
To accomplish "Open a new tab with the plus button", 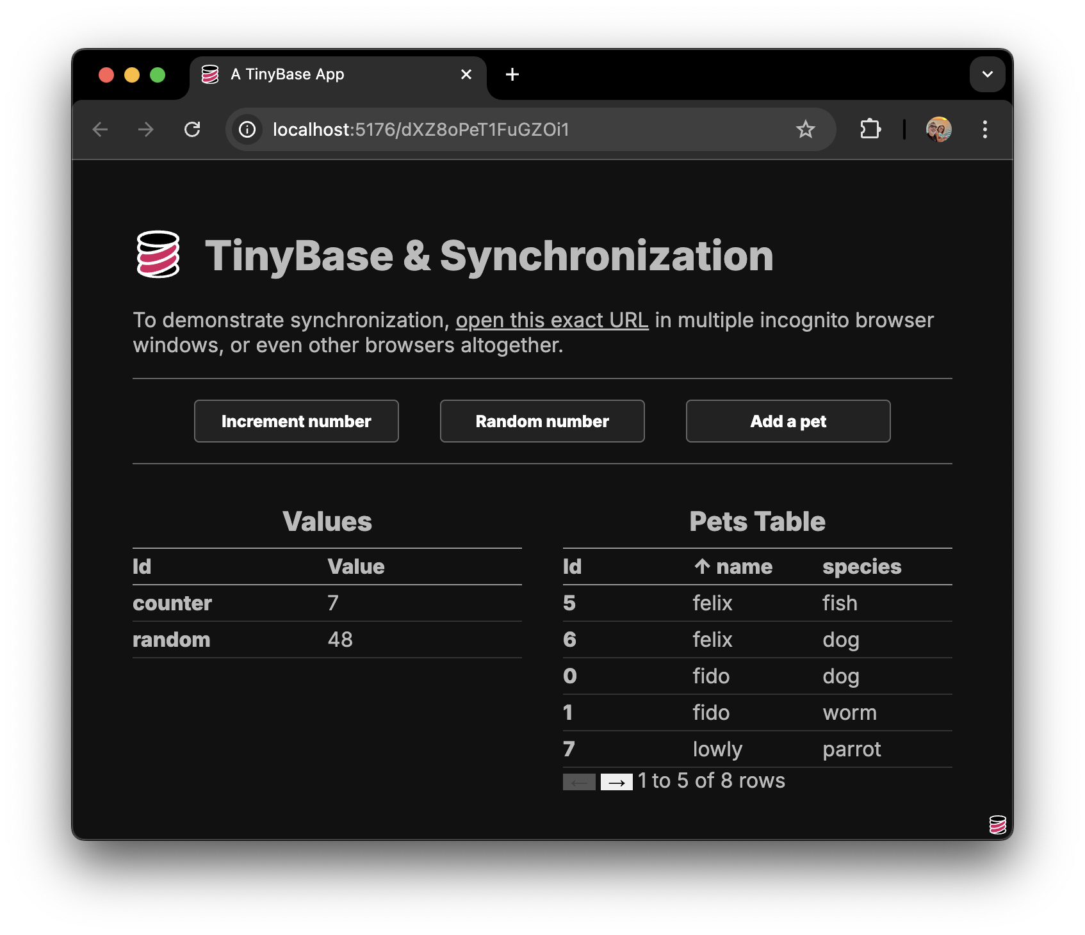I will point(512,75).
